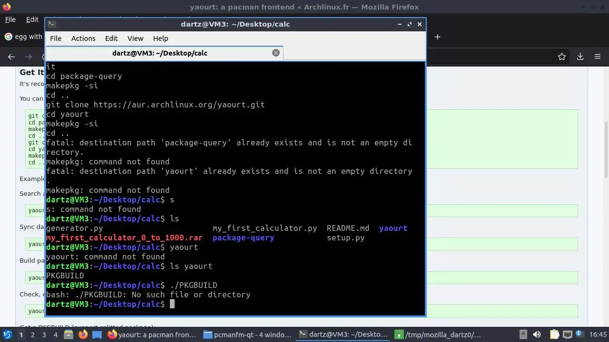Image resolution: width=609 pixels, height=342 pixels.
Task: Select the dartz@VM3 terminal taskbar entry
Action: click(x=343, y=335)
